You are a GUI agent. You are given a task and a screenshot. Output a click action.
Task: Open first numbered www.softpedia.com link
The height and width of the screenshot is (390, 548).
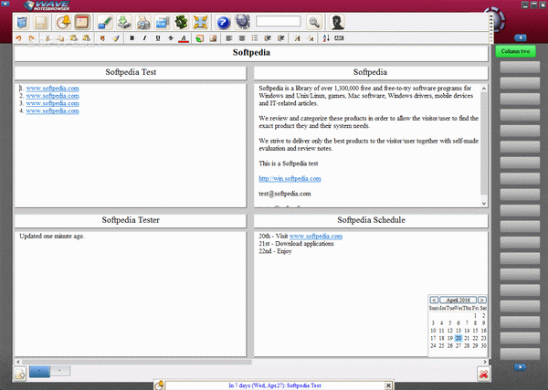[x=52, y=88]
